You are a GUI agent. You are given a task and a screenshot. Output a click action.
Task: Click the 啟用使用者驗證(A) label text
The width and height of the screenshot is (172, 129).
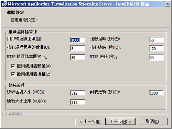[34, 66]
